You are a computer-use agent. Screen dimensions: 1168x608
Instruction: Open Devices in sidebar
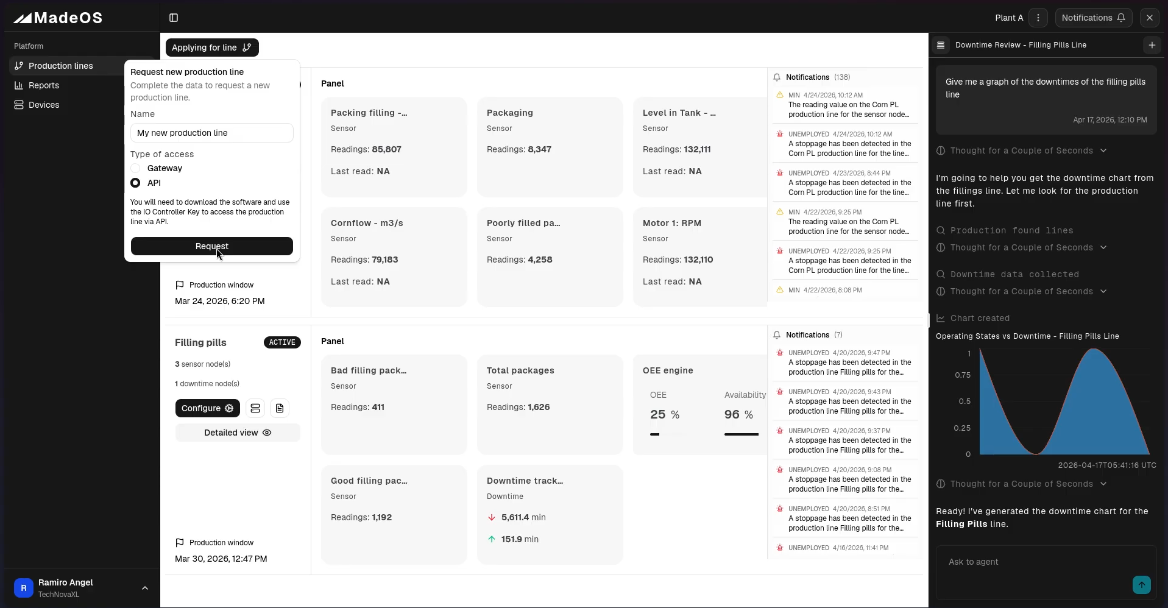44,105
